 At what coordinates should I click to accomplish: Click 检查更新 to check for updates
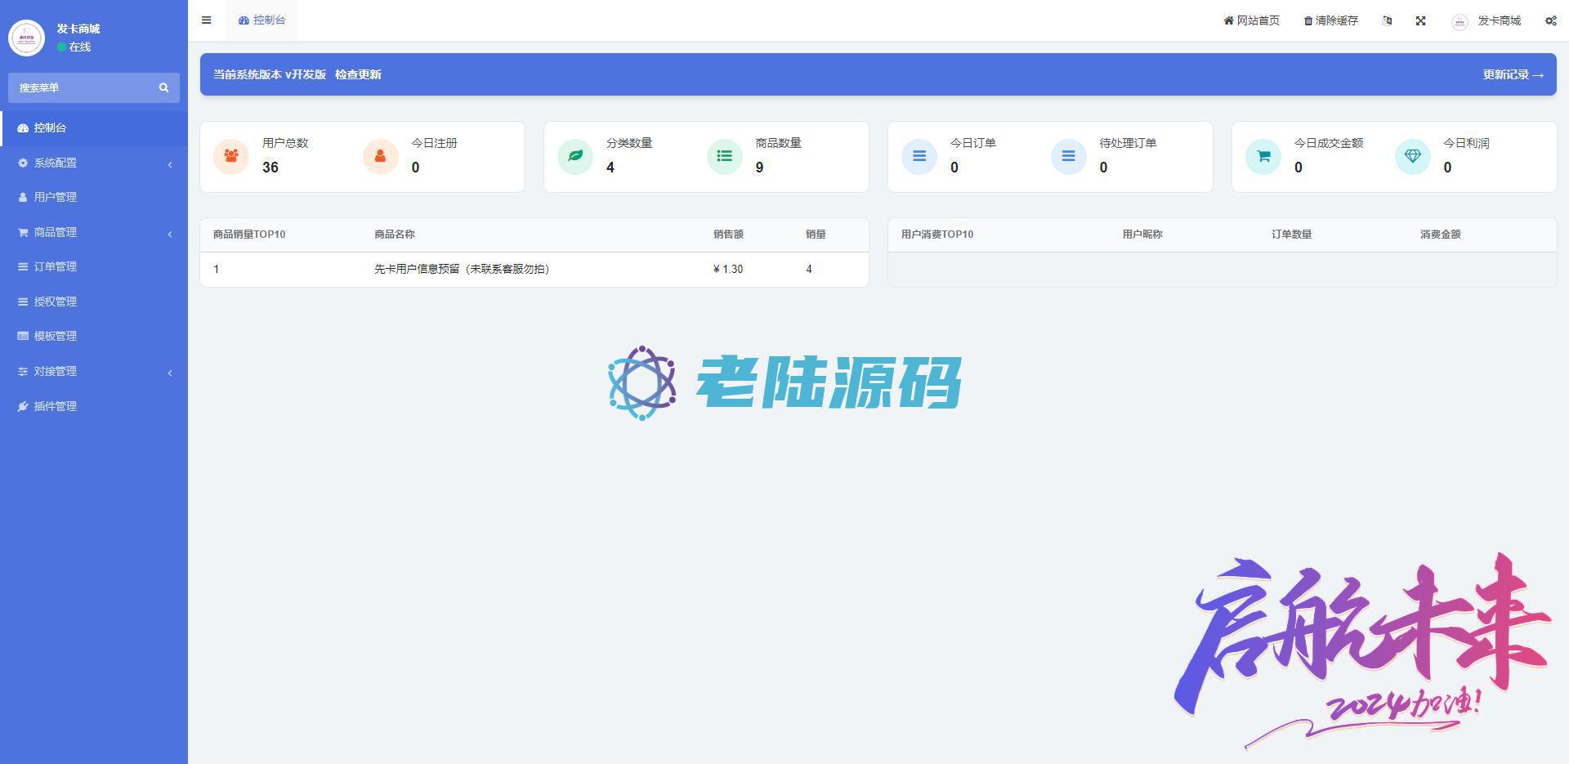click(358, 74)
